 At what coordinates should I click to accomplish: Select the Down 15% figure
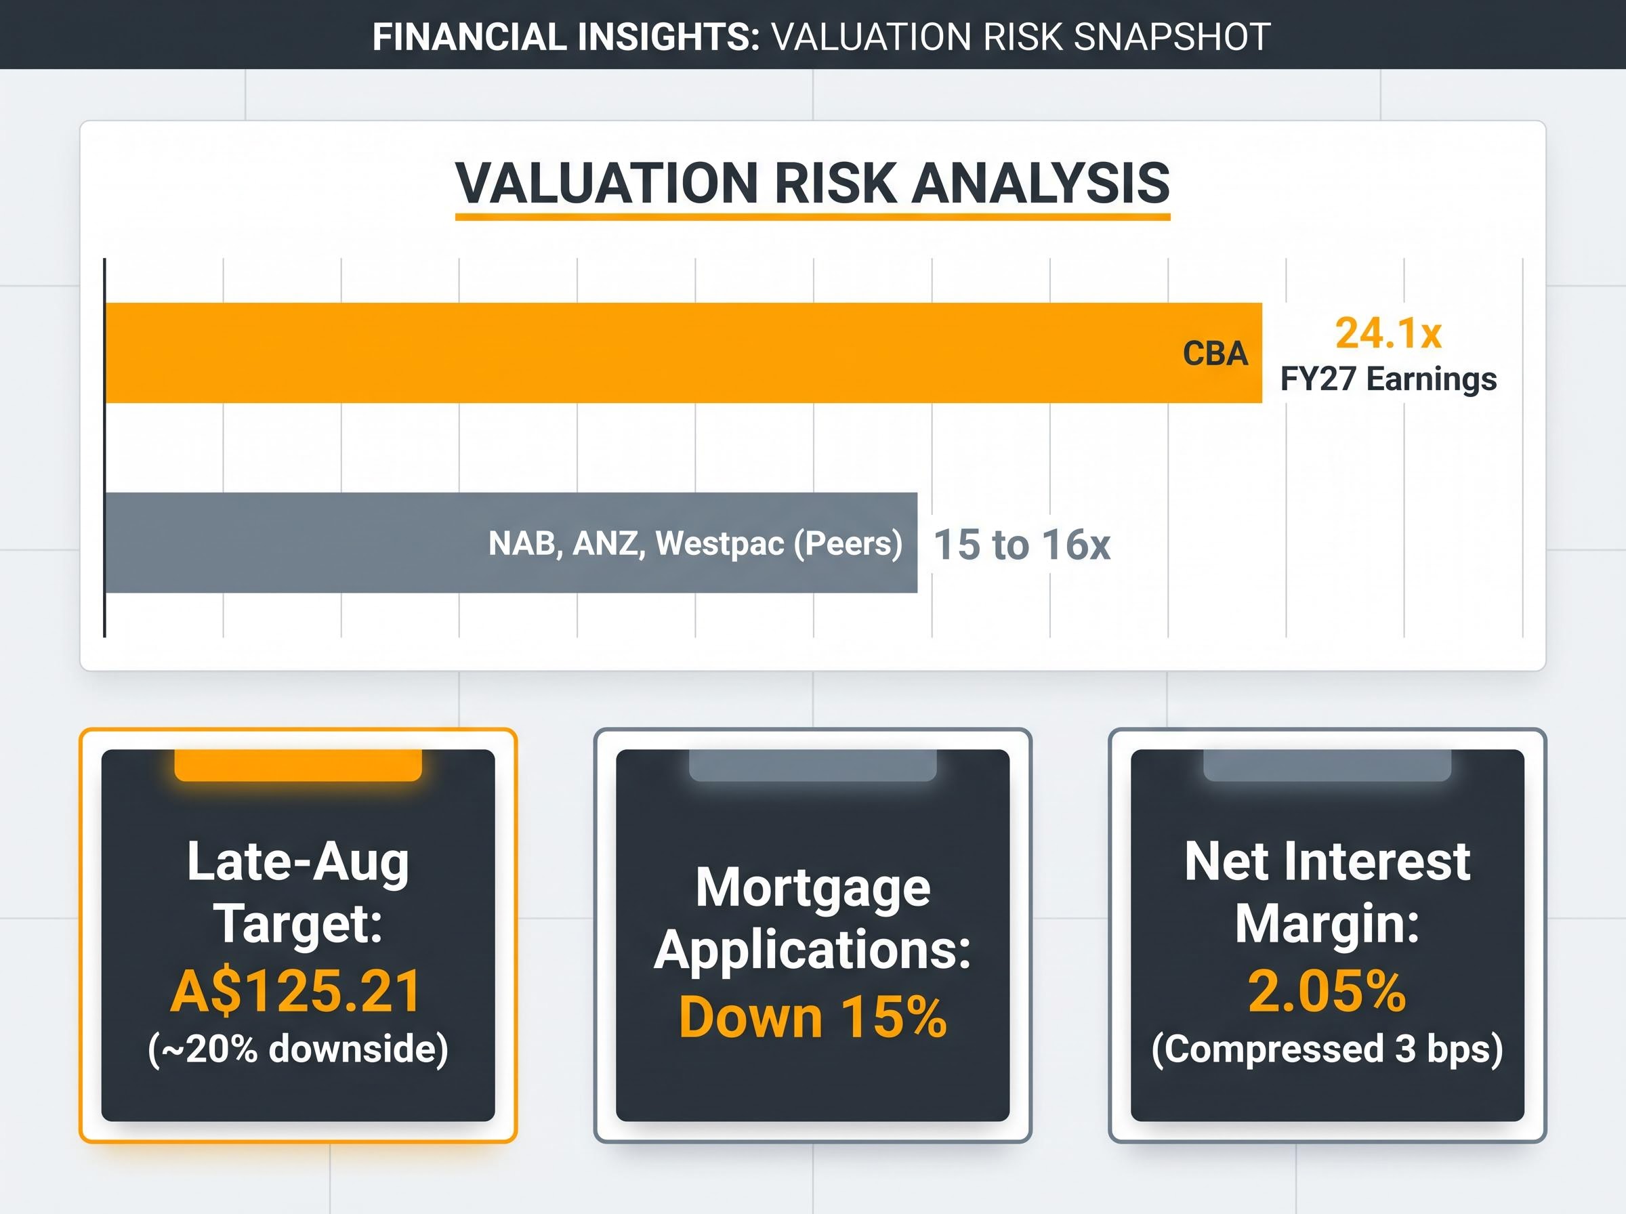[812, 1018]
